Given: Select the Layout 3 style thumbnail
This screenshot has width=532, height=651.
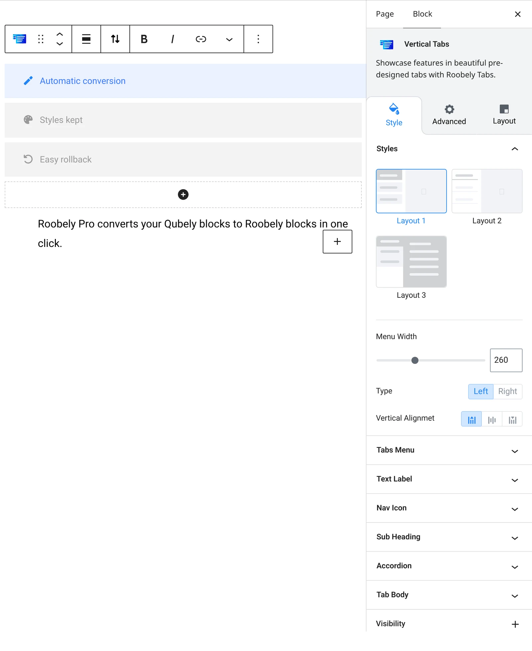Looking at the screenshot, I should pos(411,262).
